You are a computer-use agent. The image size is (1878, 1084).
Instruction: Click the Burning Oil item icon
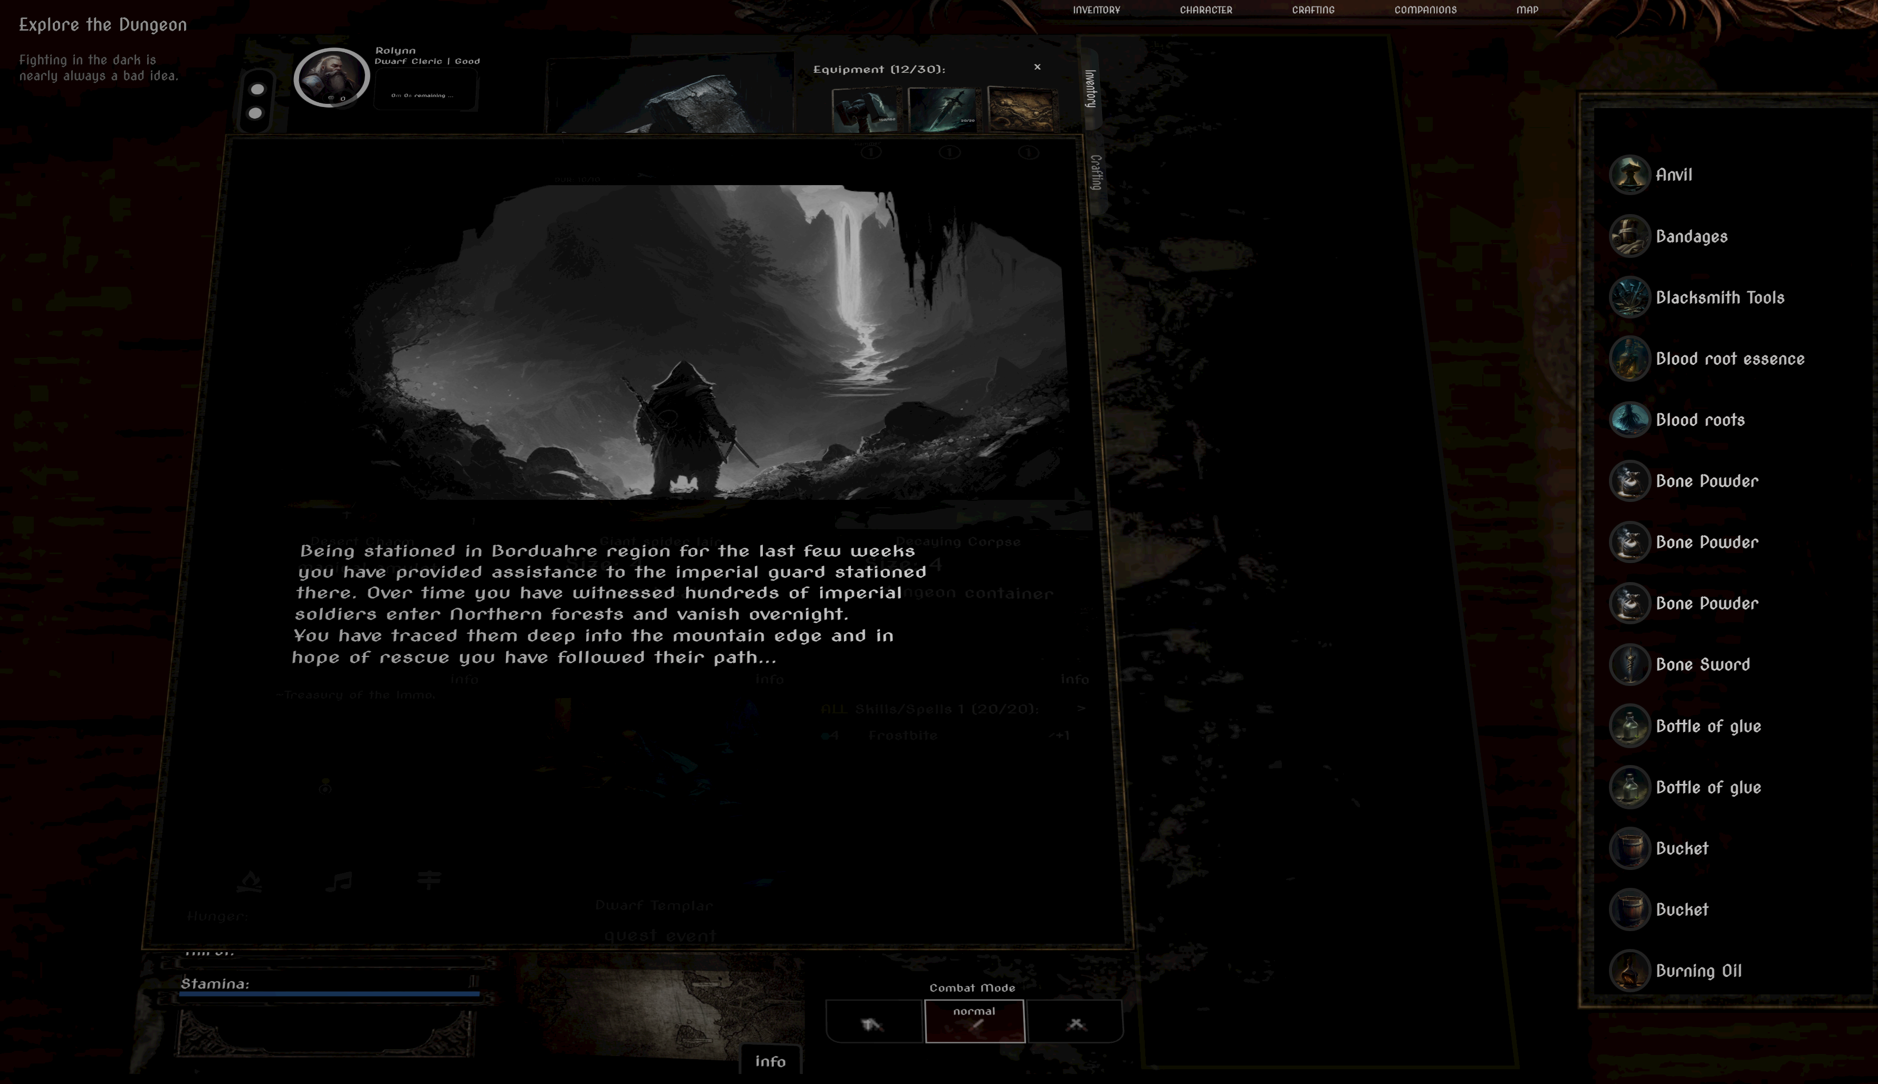(x=1629, y=970)
